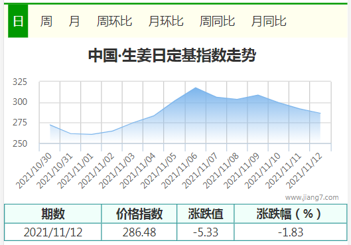Click the 2021/11/09 data point on chart
The image size is (351, 245).
[258, 95]
